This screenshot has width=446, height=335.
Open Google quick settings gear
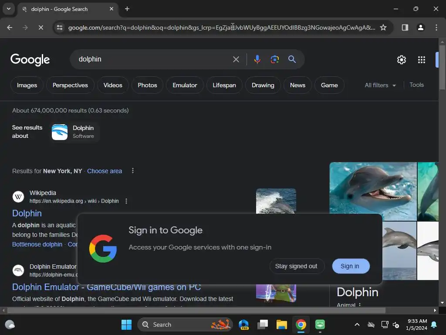click(x=401, y=59)
